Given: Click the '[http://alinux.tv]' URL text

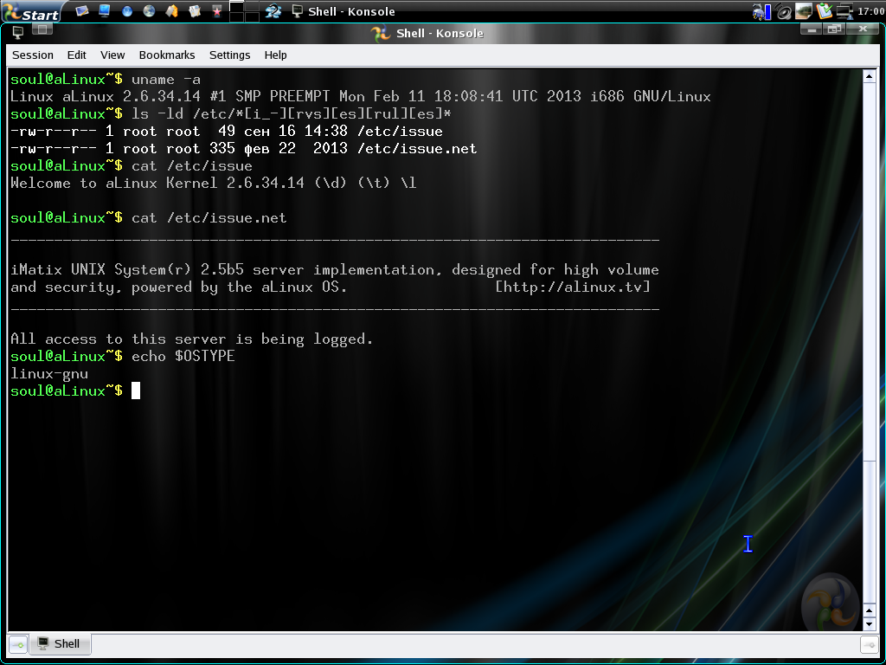Looking at the screenshot, I should pos(573,287).
